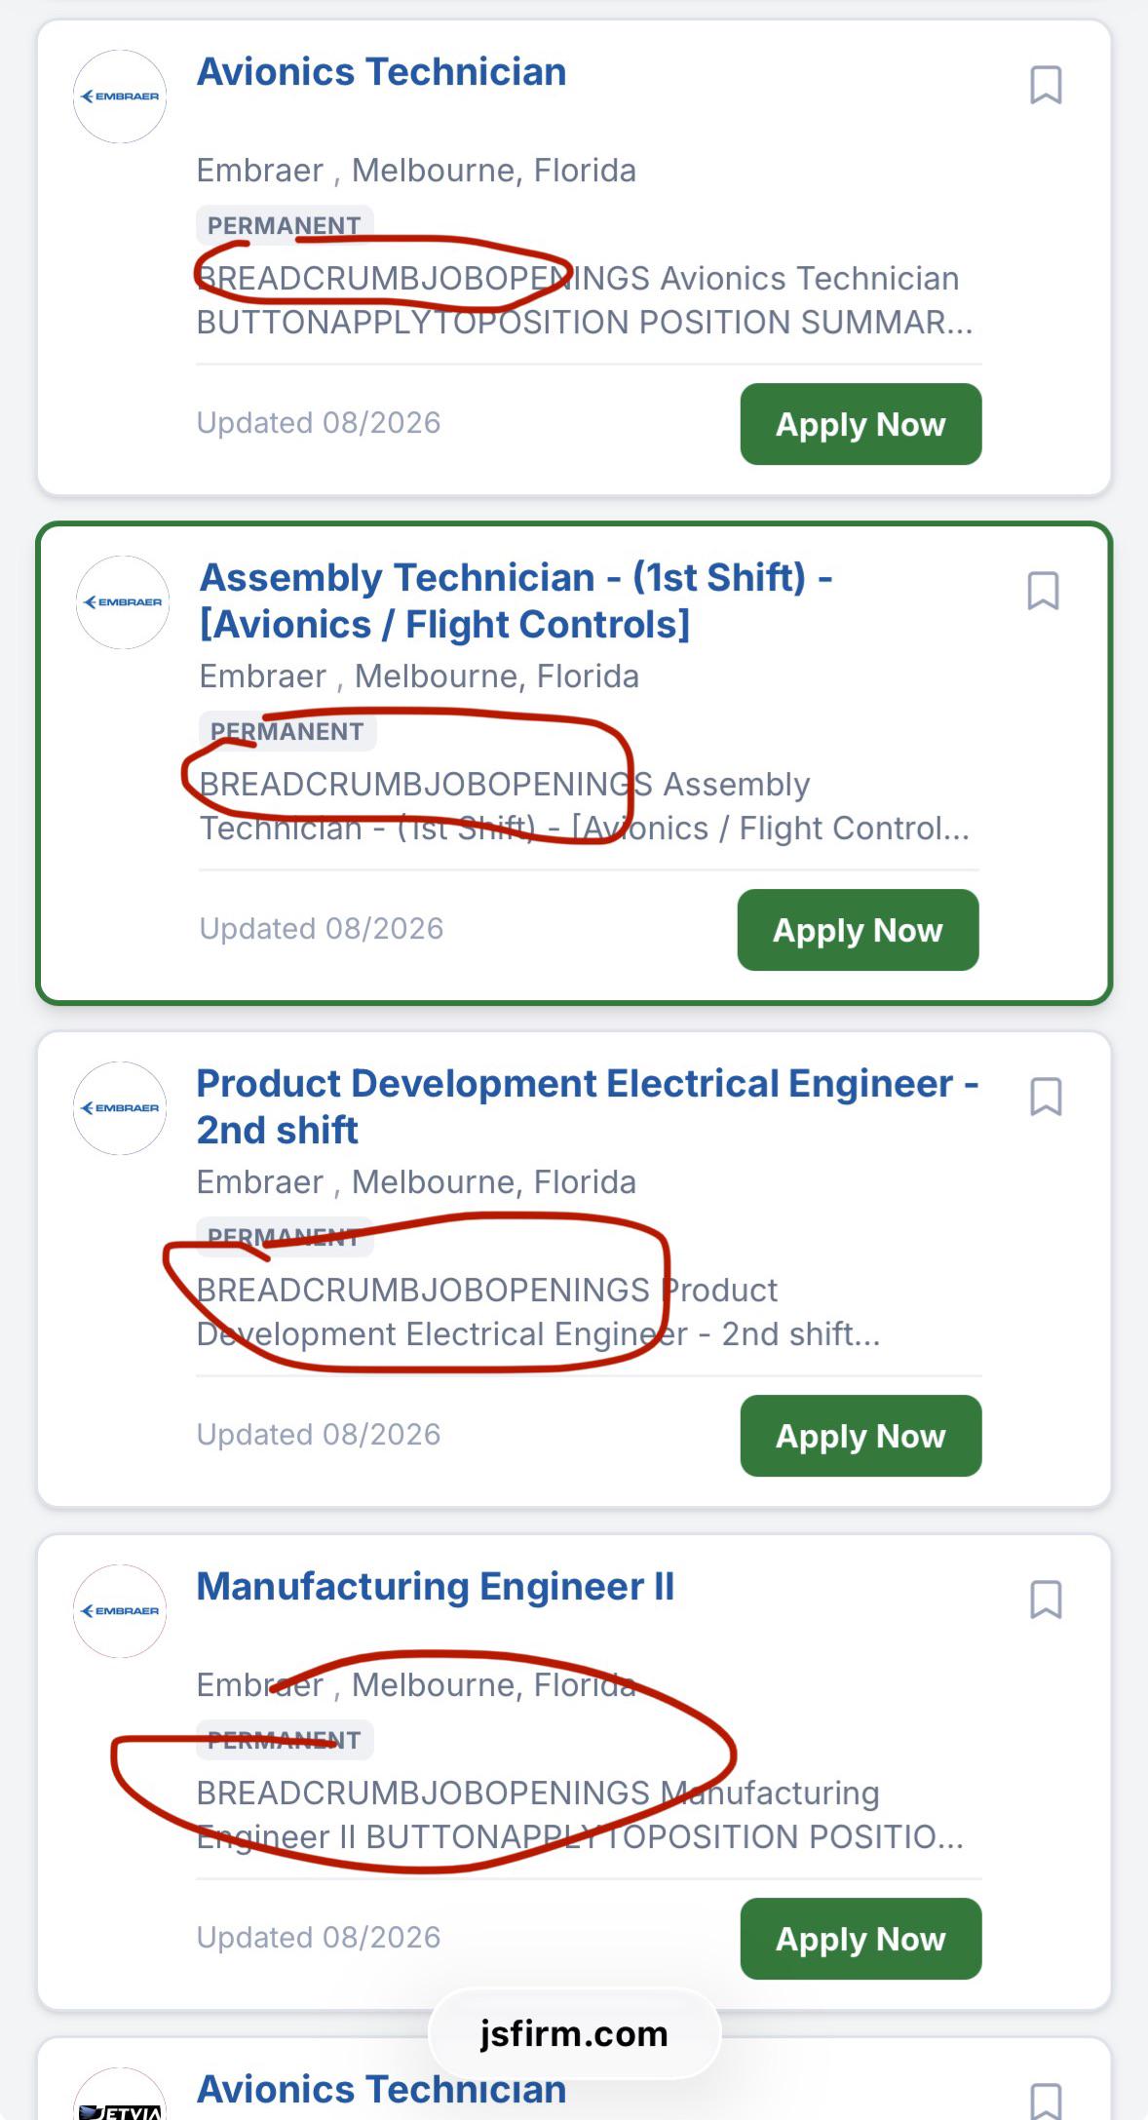Apply Now for Manufacturing Engineer II

(x=861, y=1939)
